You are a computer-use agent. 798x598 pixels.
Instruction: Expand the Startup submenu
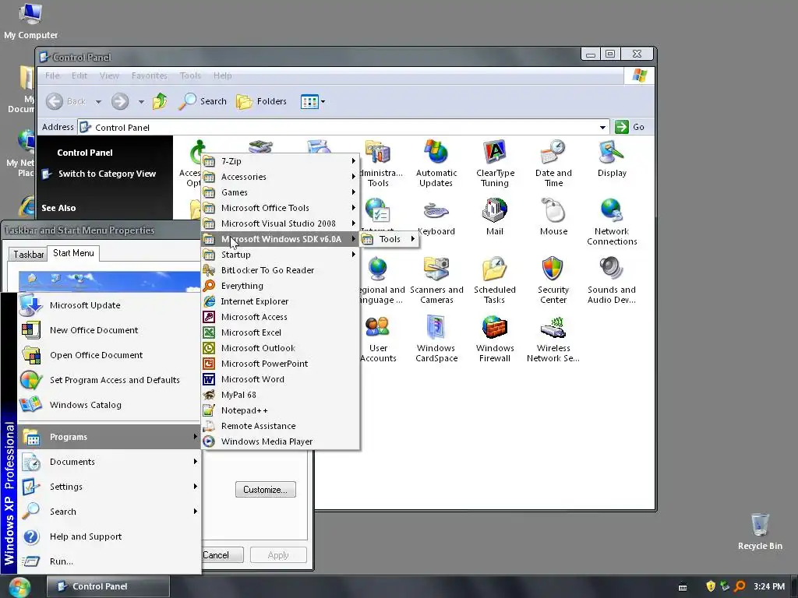coord(281,255)
